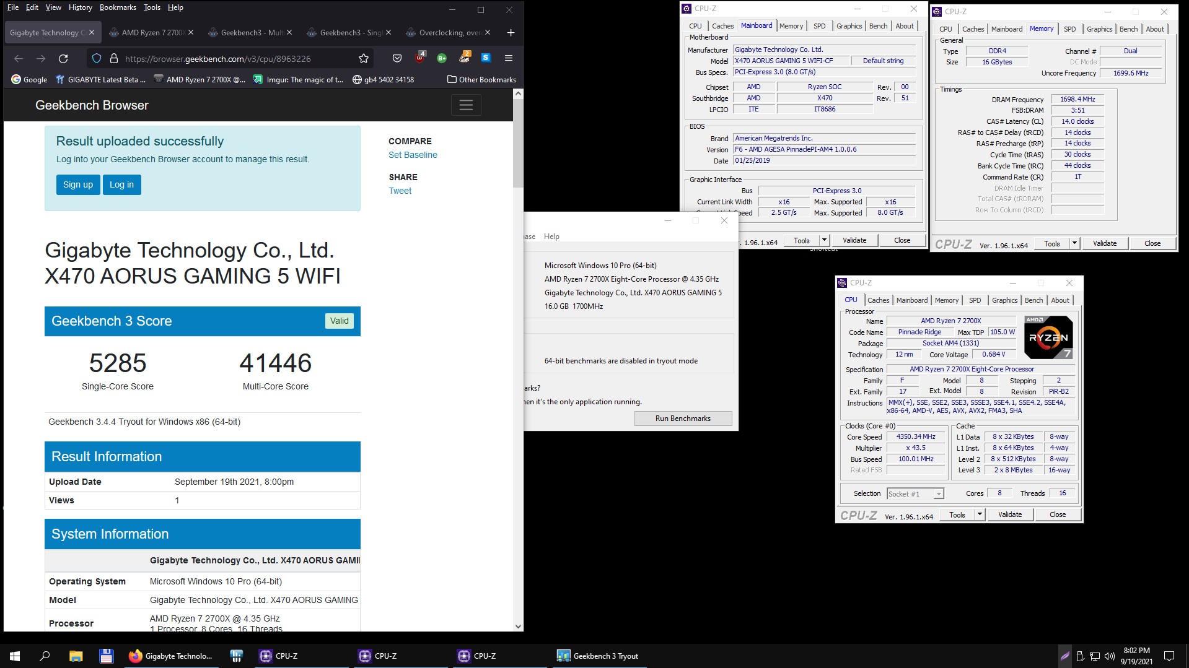Click browser page vertical scrollbar thumb
The height and width of the screenshot is (668, 1189).
tap(518, 144)
